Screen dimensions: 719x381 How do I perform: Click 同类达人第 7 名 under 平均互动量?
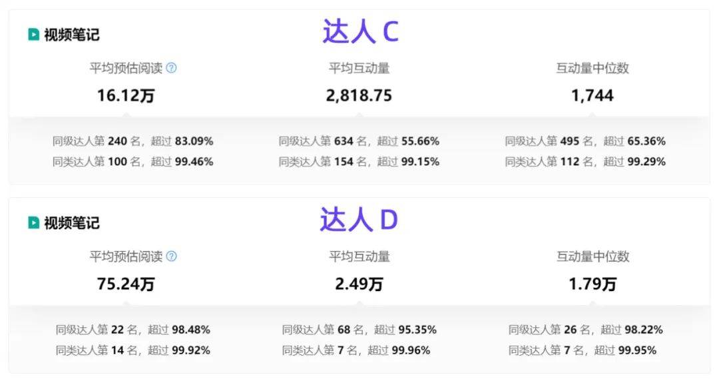pyautogui.click(x=320, y=350)
